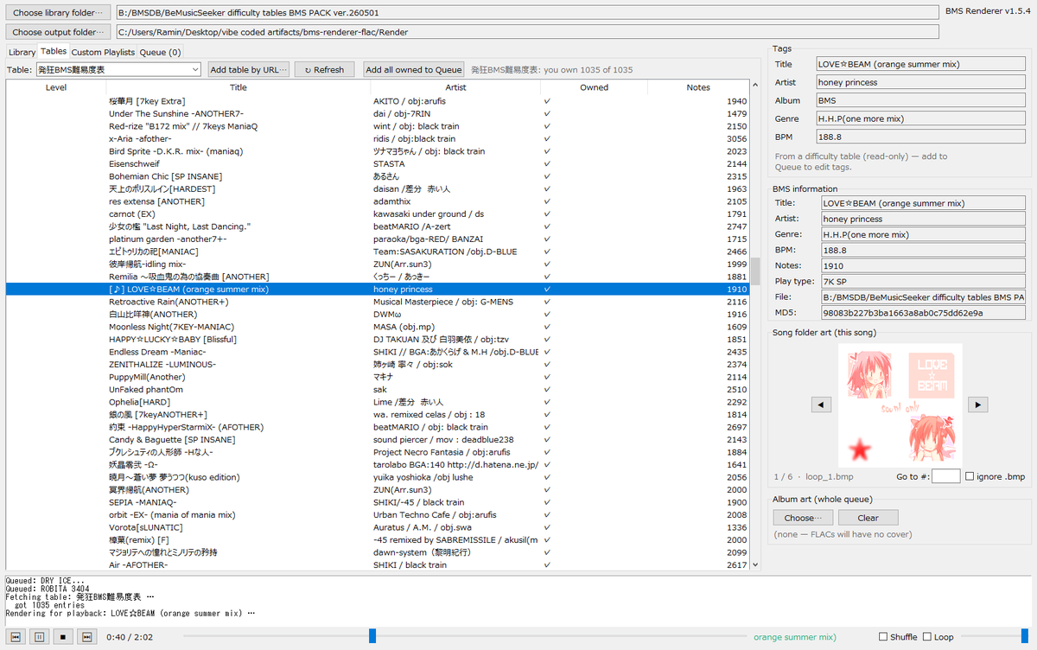
Task: Sort by the Owned column header
Action: (594, 87)
